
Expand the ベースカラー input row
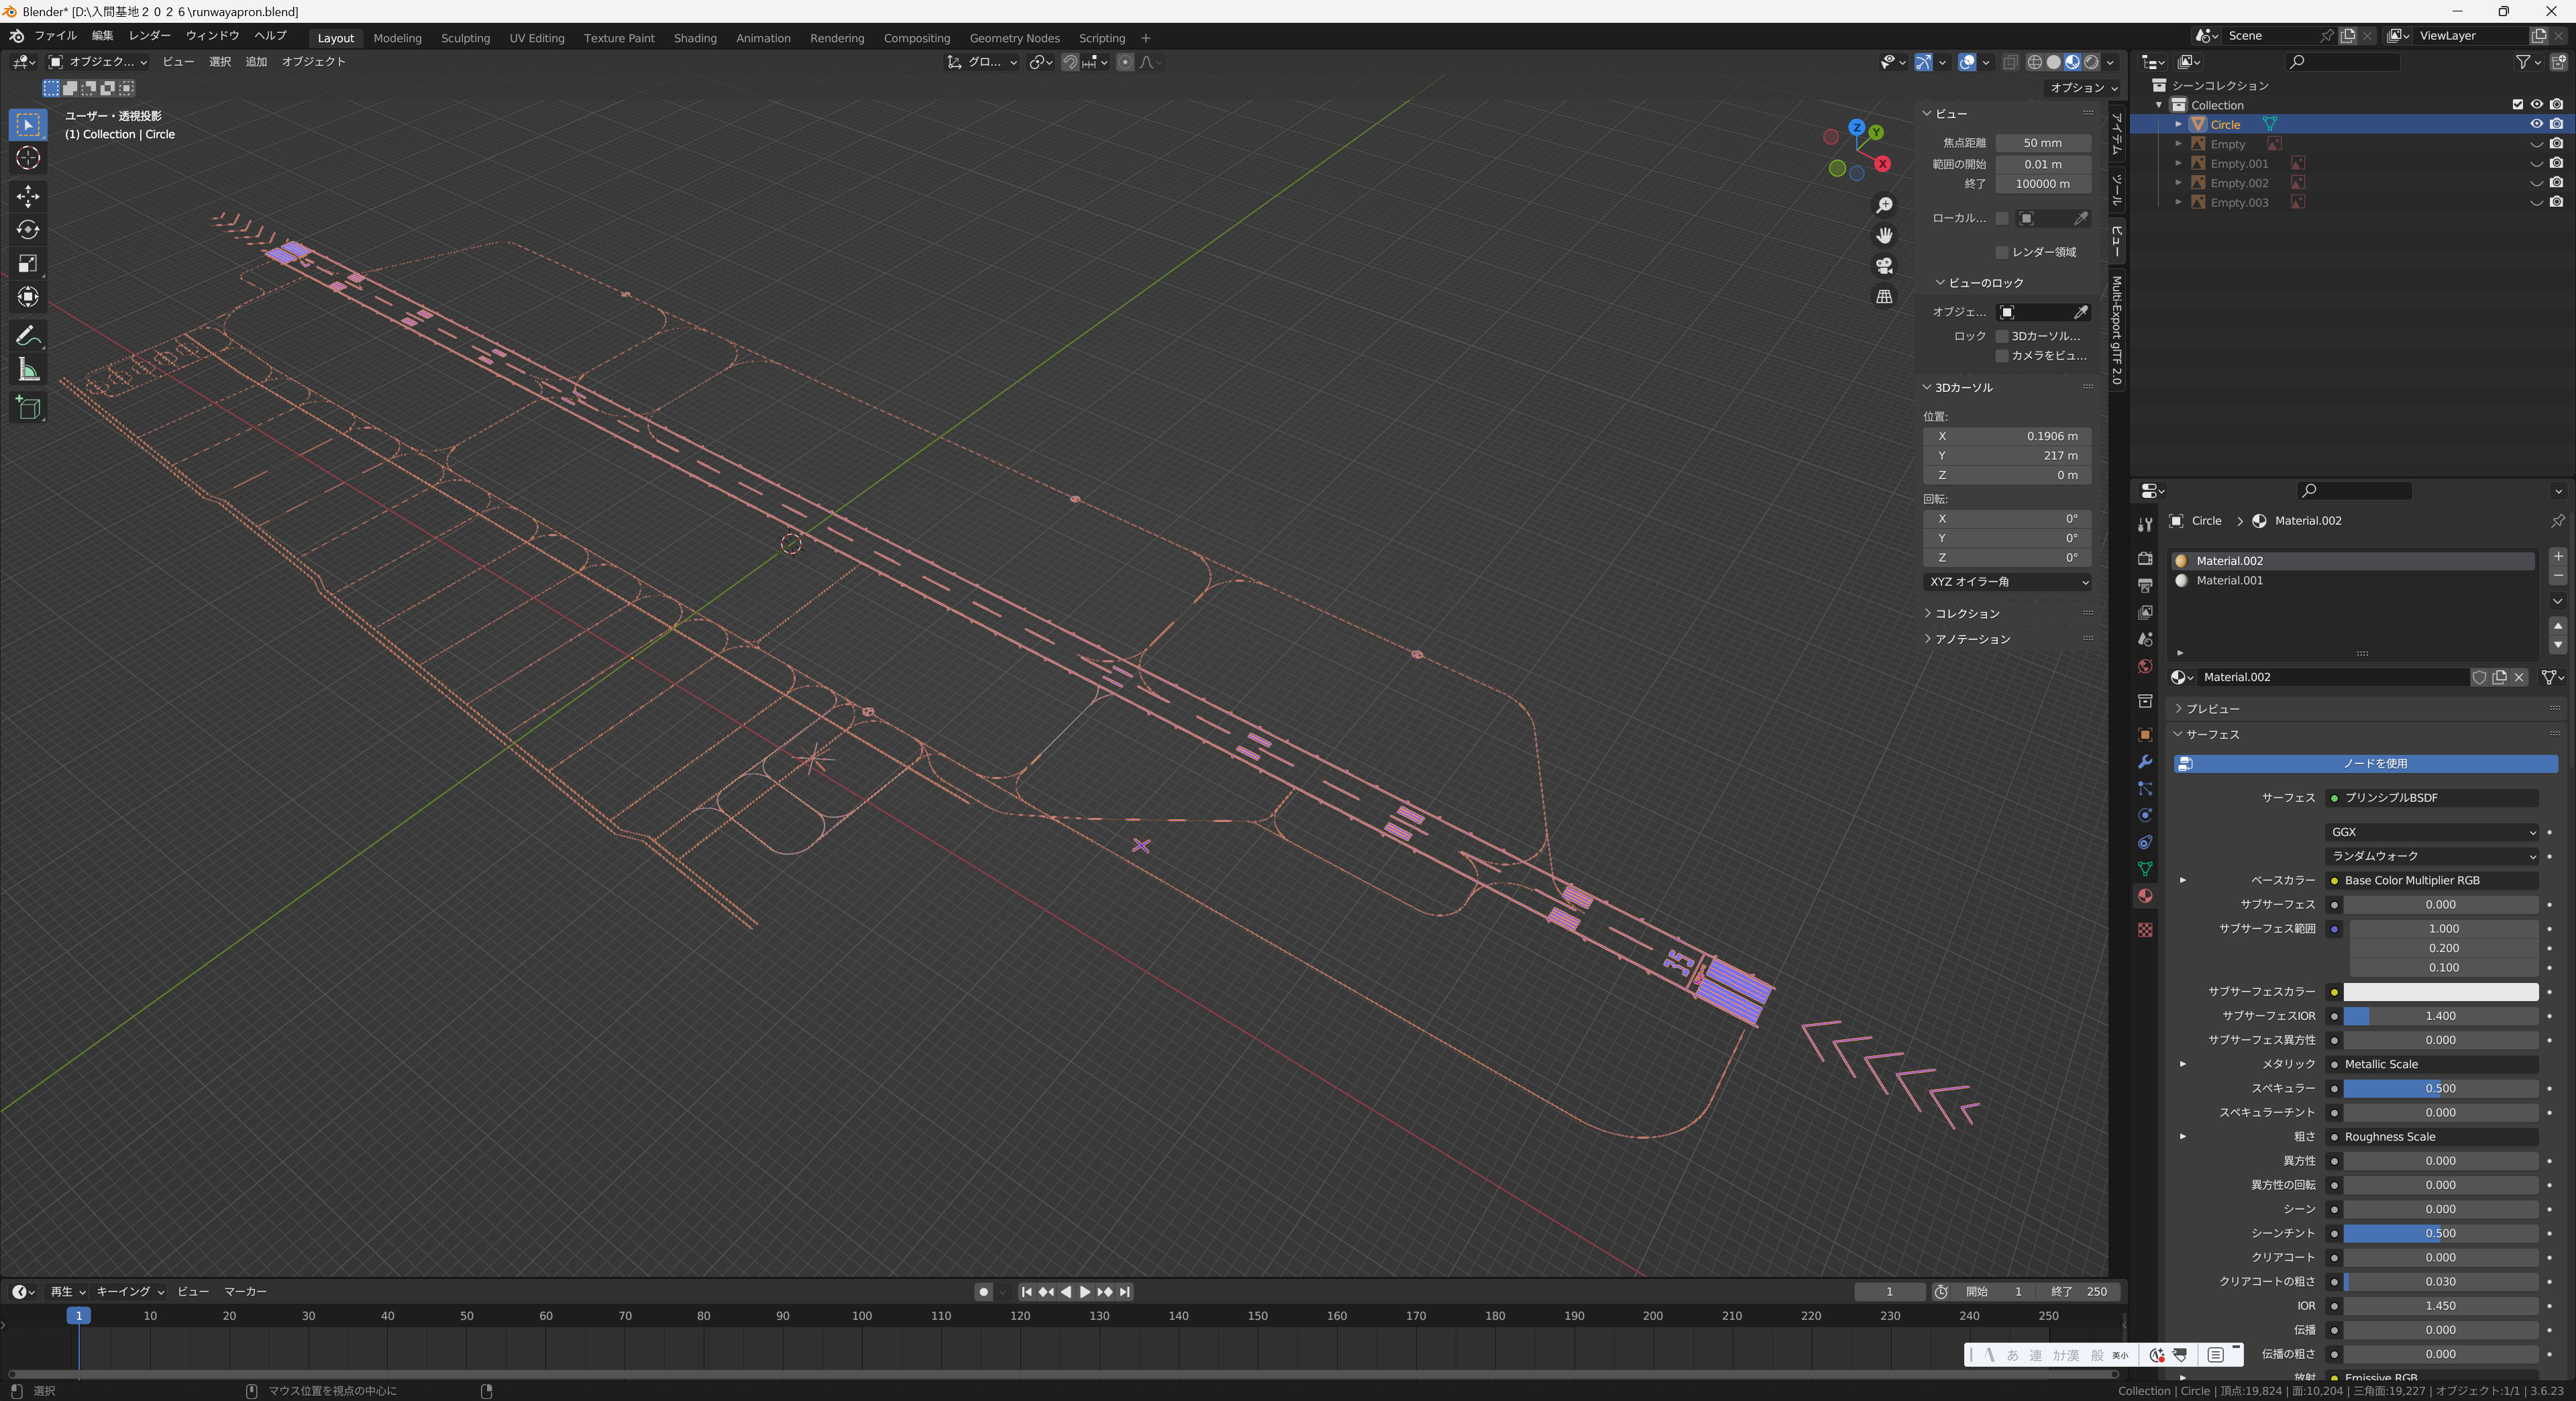click(2183, 881)
